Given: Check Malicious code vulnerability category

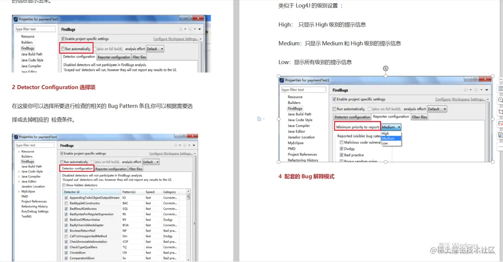Looking at the screenshot, I should pos(341,142).
